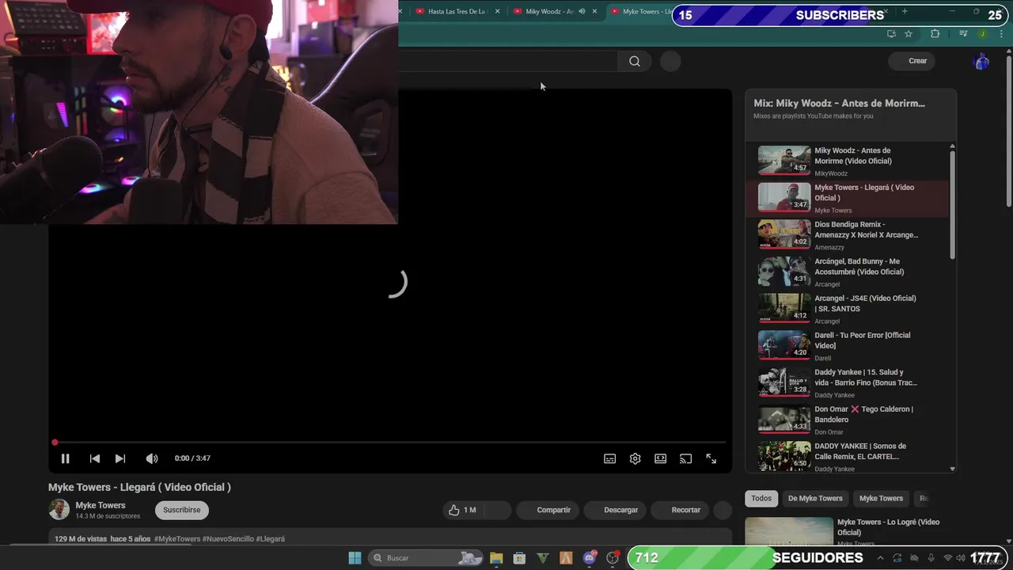Open the Miky Woodz - Antes de Morirme playlist video
The height and width of the screenshot is (570, 1013).
pos(847,161)
